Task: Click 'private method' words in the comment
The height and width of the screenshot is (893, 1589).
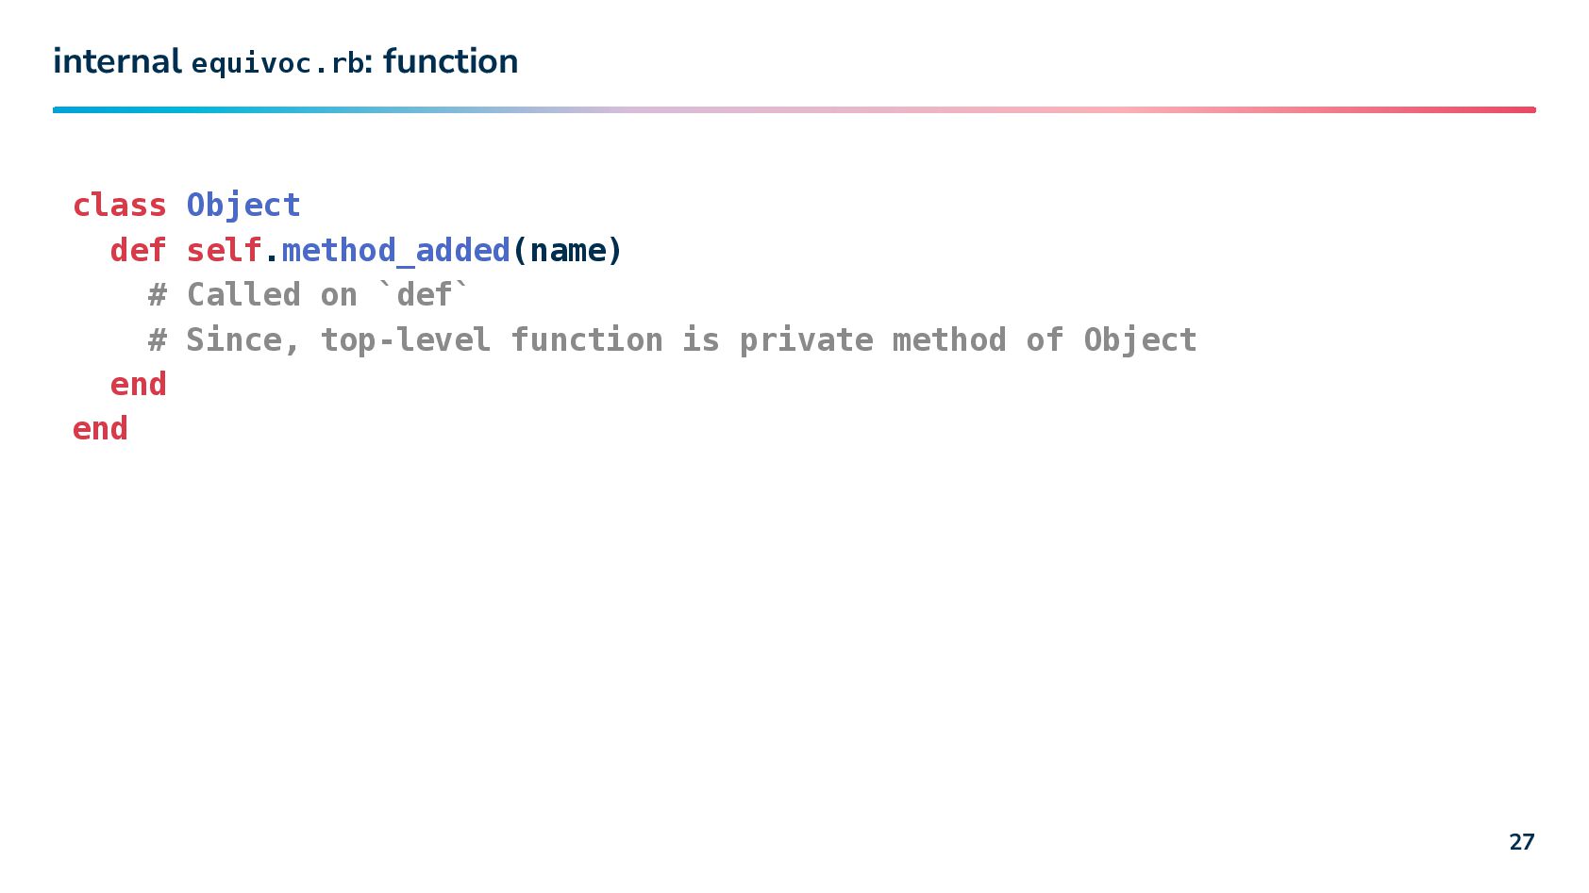Action: coord(873,339)
